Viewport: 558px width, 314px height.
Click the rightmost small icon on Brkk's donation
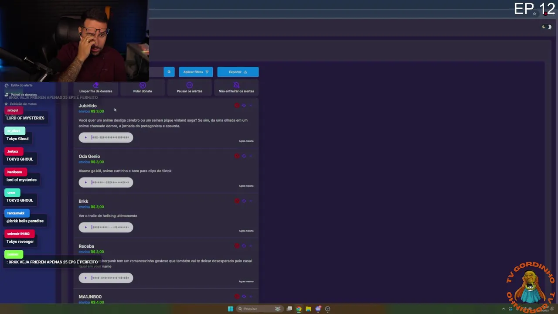click(251, 201)
